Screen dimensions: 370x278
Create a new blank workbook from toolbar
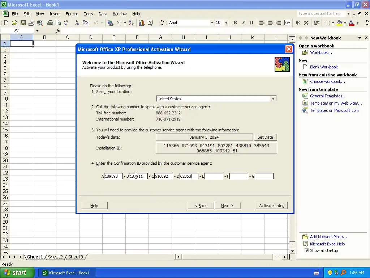click(7, 23)
